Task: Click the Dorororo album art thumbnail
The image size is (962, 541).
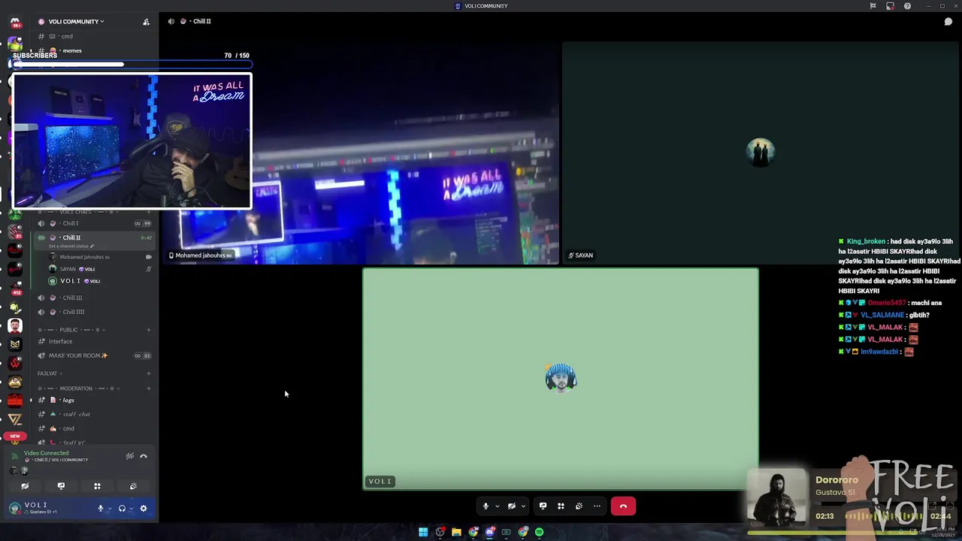Action: click(x=777, y=497)
